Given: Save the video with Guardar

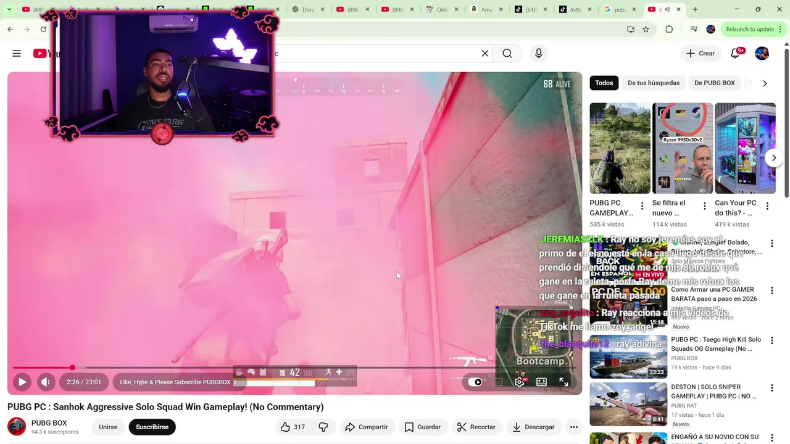Looking at the screenshot, I should 423,427.
